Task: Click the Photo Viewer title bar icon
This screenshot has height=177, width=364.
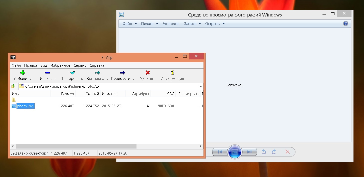Action: point(121,15)
